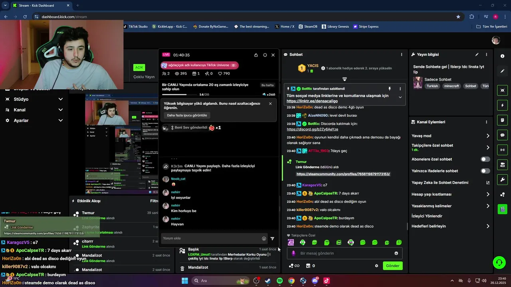
Task: Click Filtre in Etkinlik Akışı header
Action: click(154, 201)
